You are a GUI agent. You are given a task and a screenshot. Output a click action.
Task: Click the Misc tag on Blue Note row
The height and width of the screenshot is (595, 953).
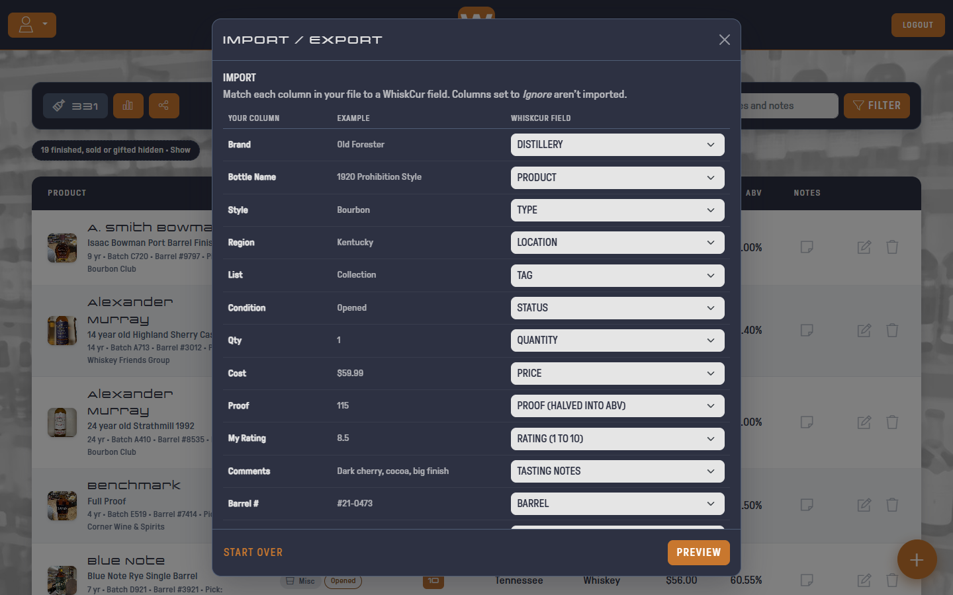click(x=300, y=581)
